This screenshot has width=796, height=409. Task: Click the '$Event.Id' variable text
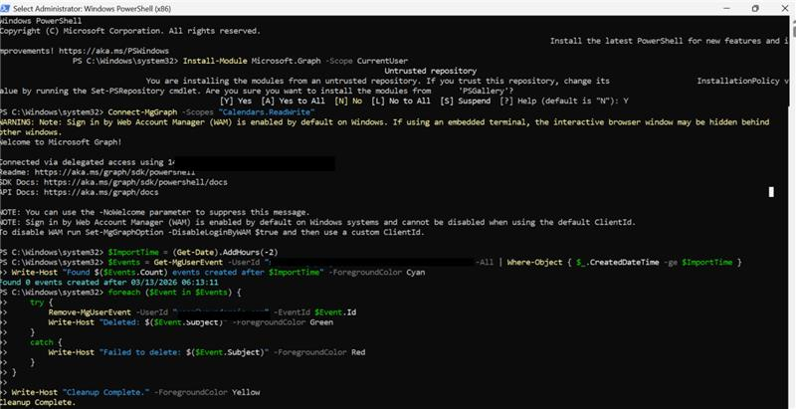tap(335, 312)
